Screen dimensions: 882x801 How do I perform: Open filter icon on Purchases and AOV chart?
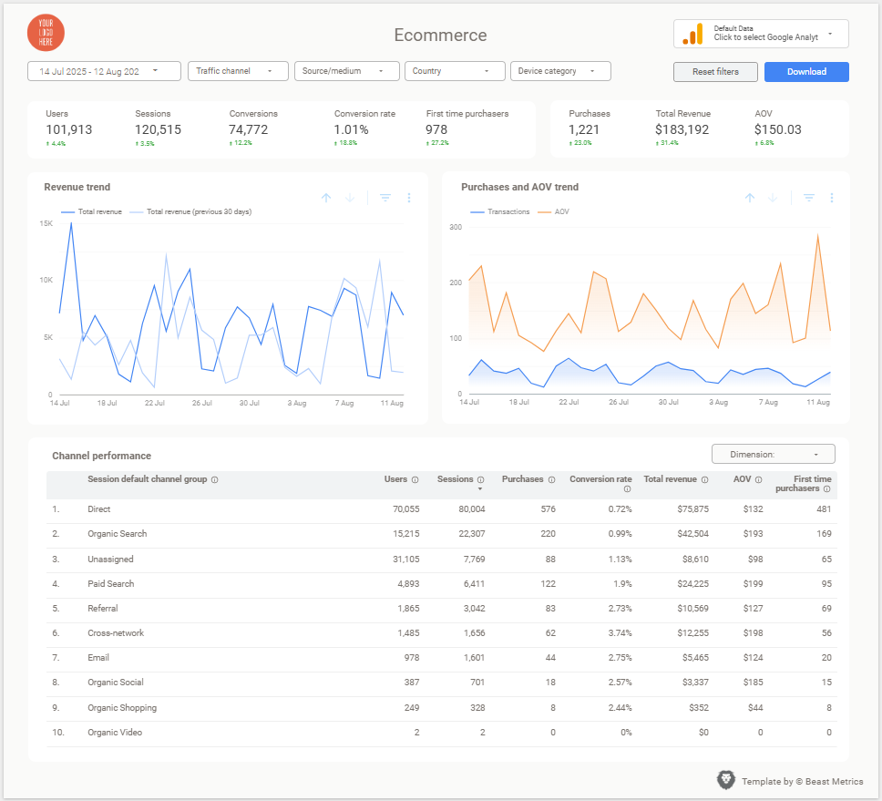point(809,198)
